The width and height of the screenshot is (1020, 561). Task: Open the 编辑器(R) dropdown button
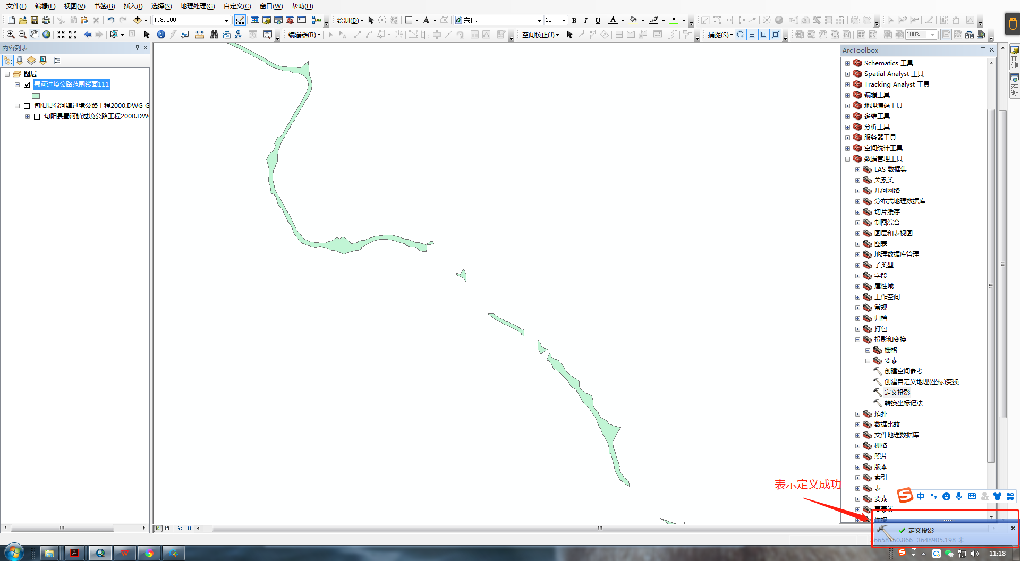point(304,35)
